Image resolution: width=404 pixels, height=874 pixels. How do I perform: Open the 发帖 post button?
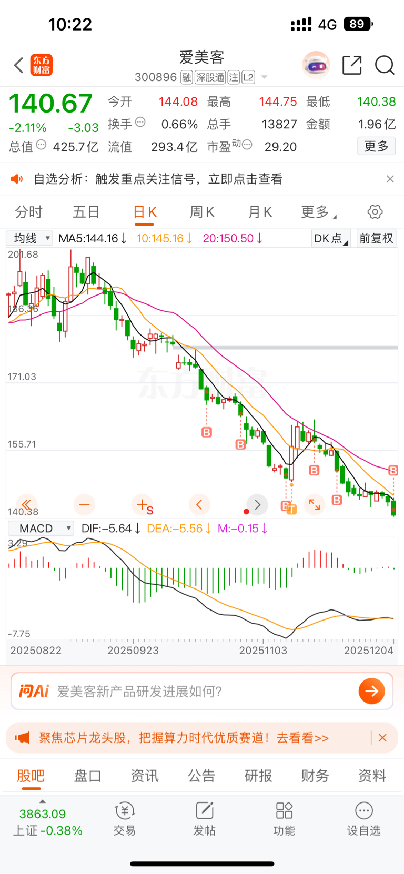click(204, 819)
